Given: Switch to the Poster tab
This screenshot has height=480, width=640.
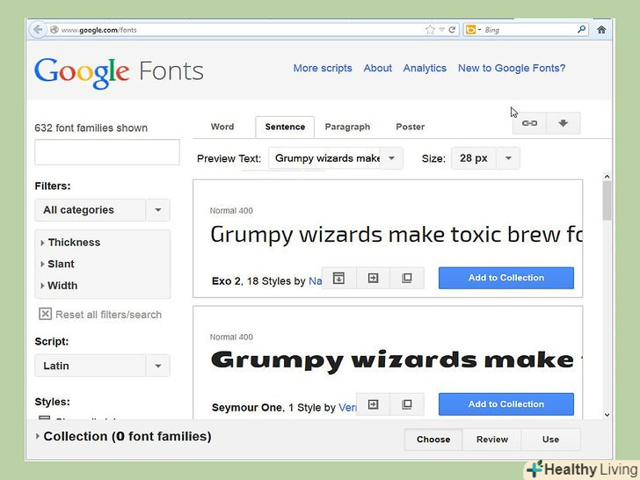Looking at the screenshot, I should (x=410, y=127).
